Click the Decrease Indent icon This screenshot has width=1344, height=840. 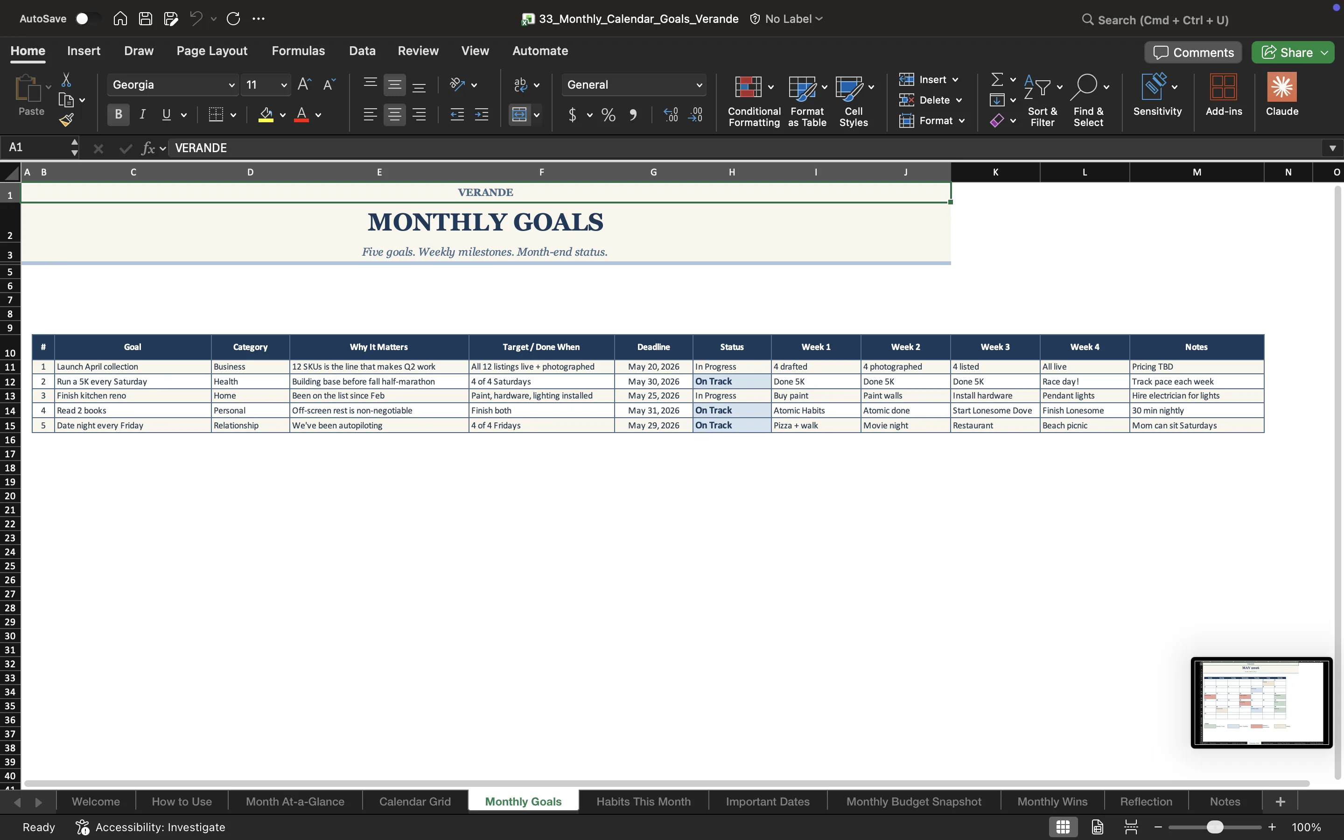(457, 115)
